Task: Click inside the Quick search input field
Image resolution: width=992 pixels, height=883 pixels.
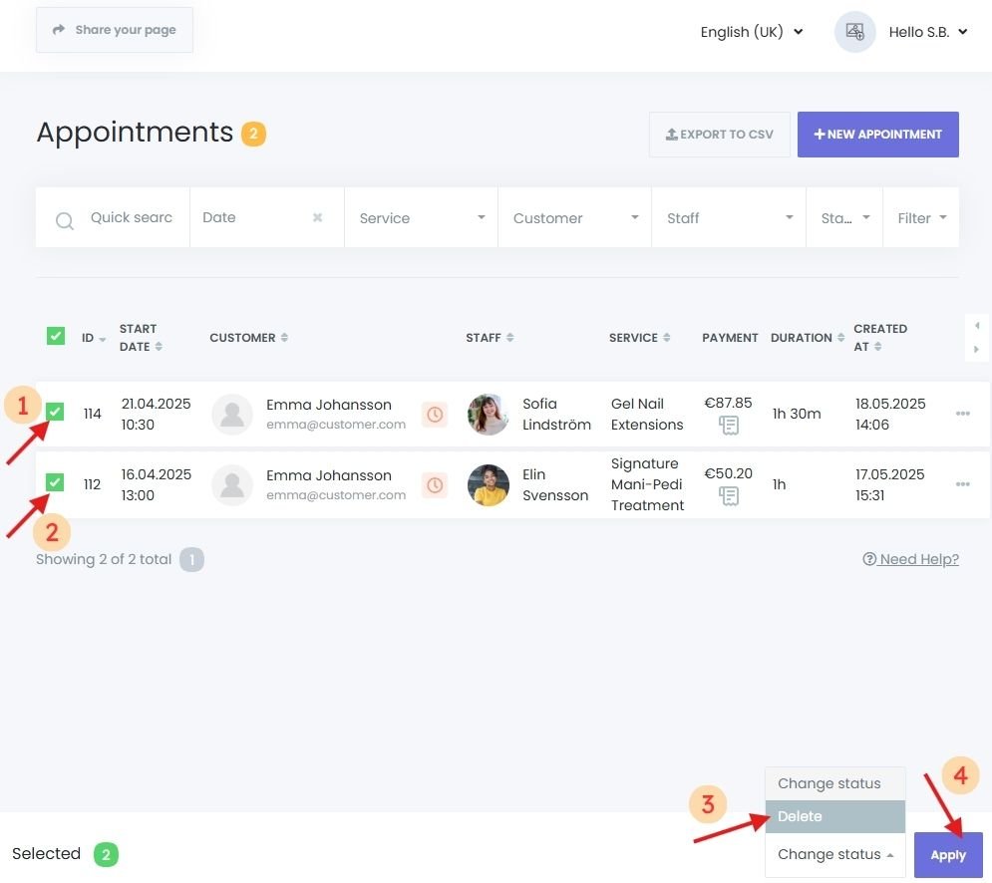Action: (x=131, y=217)
